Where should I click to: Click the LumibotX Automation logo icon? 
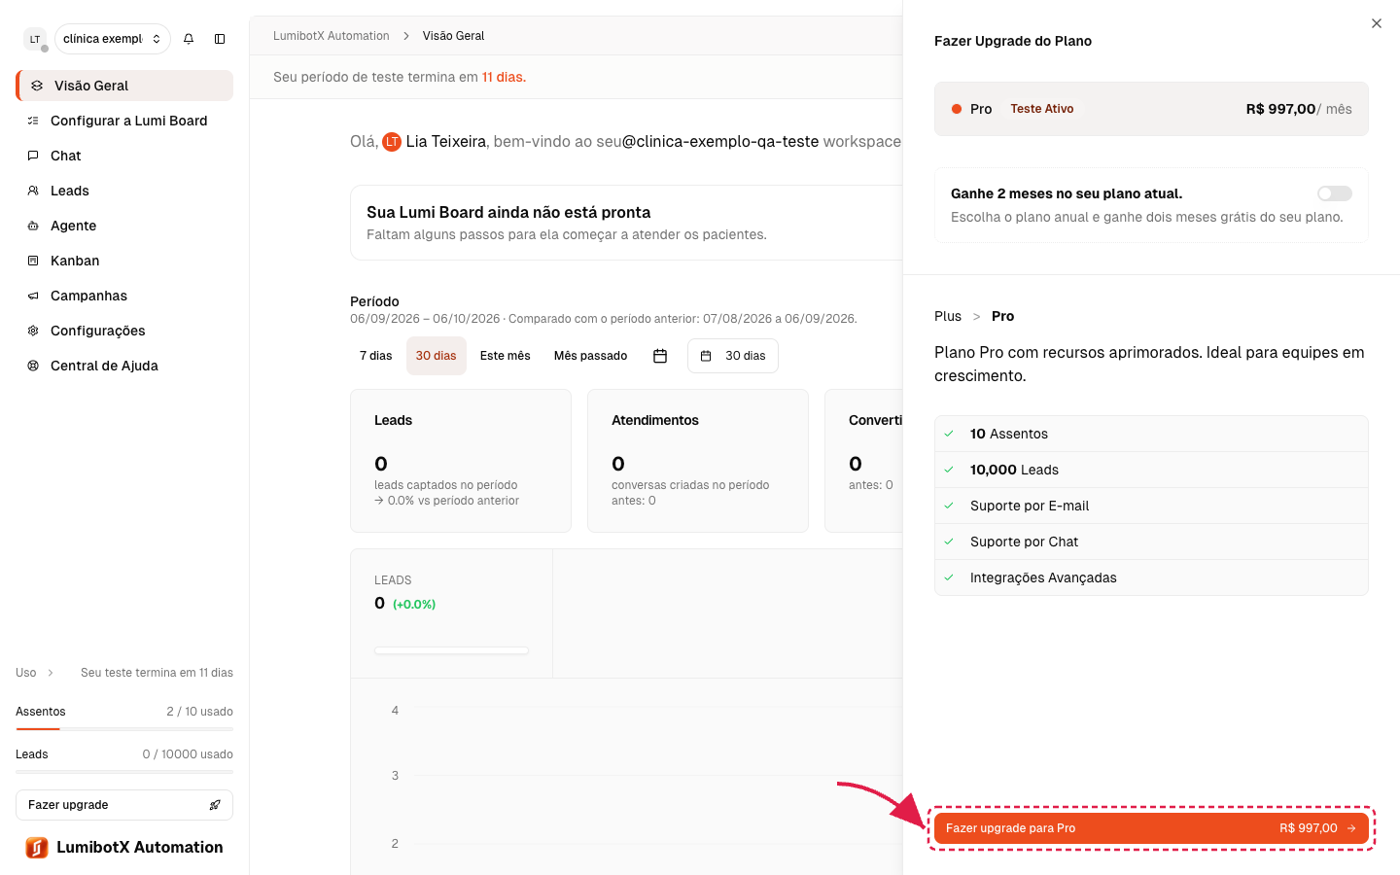pos(37,848)
